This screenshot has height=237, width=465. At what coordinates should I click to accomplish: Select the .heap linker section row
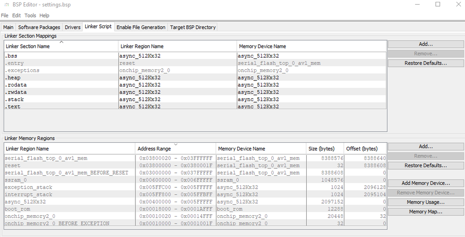coord(61,78)
